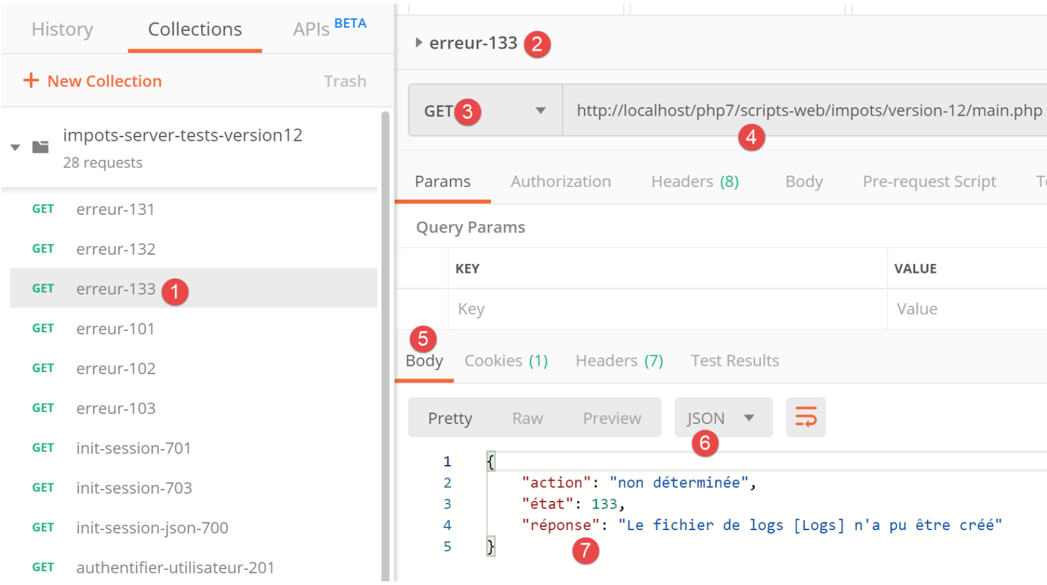Switch response view to Raw

[x=527, y=418]
